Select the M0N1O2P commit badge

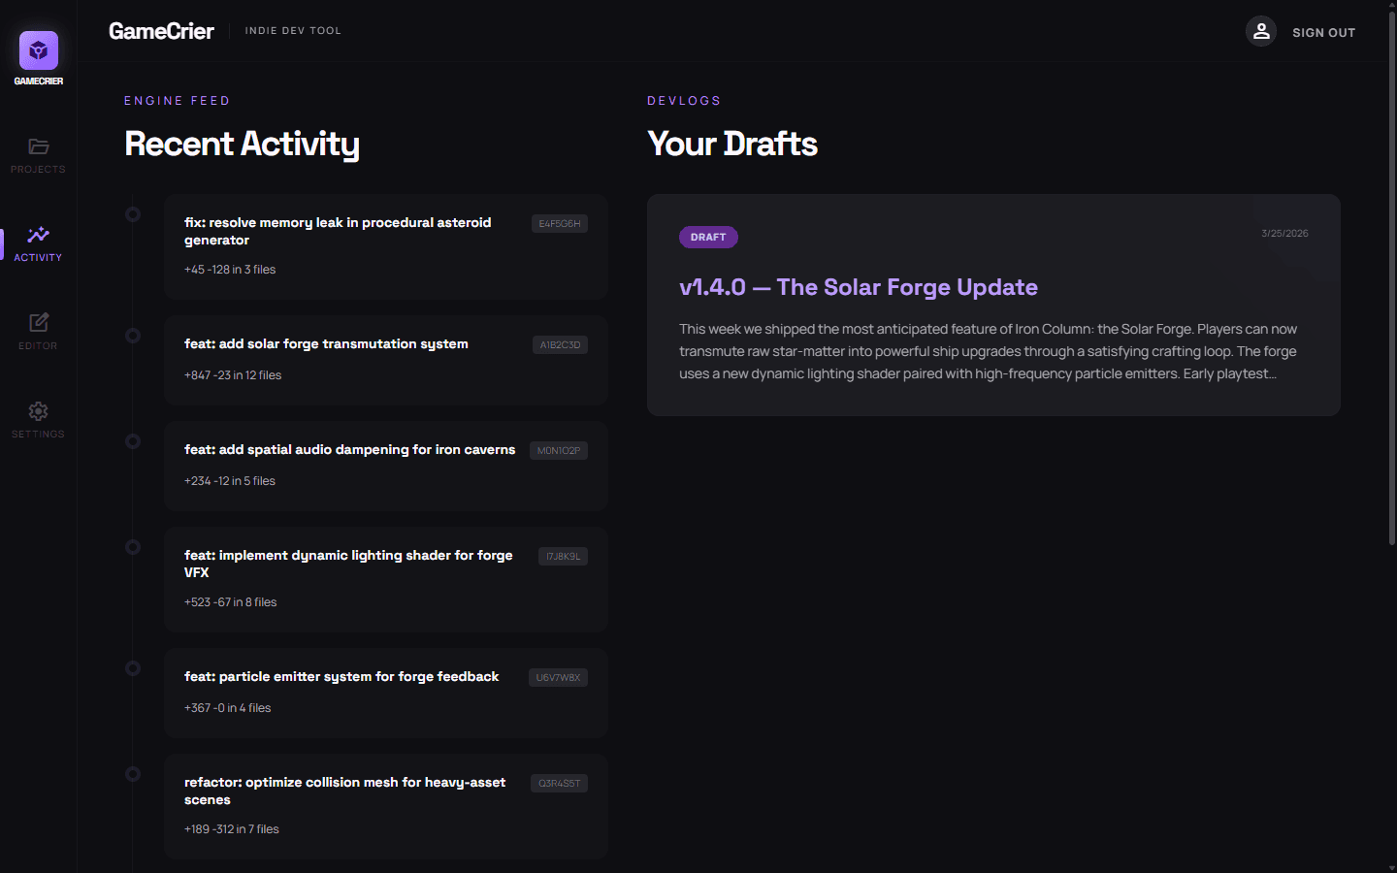pos(560,450)
